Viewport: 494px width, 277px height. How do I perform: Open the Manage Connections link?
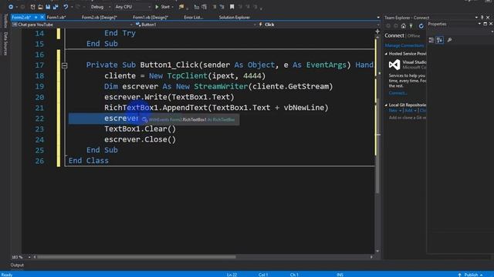tap(404, 45)
